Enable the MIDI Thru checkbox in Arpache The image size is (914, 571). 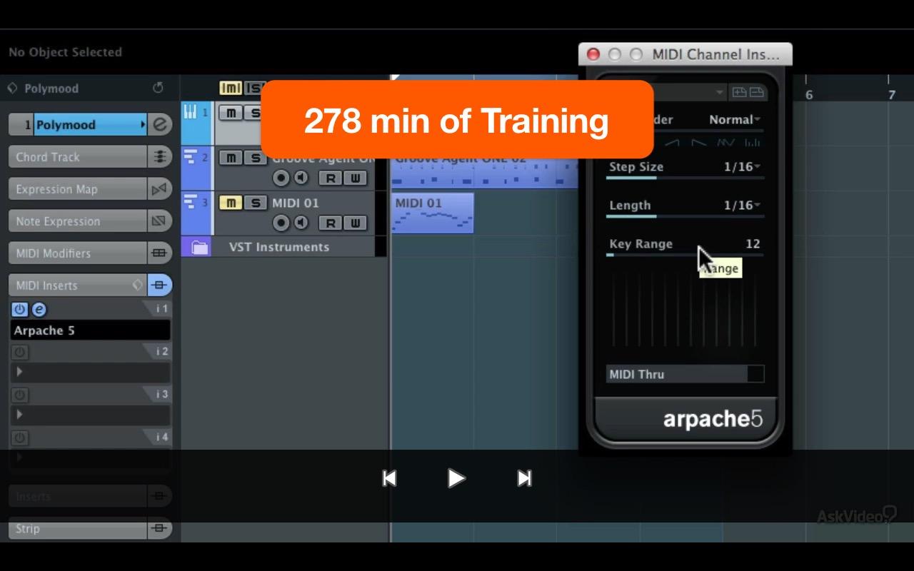point(755,373)
